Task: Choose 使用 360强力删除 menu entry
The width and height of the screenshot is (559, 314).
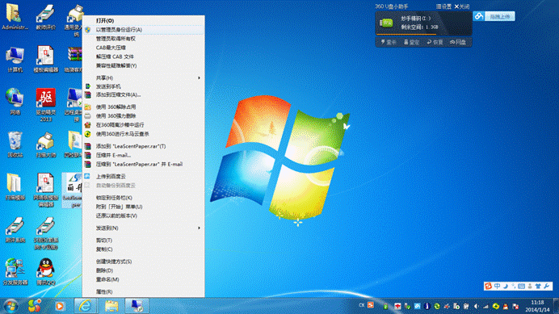Action: 144,116
